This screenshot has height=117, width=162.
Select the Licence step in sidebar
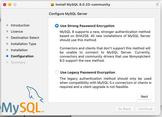[x=17, y=32]
